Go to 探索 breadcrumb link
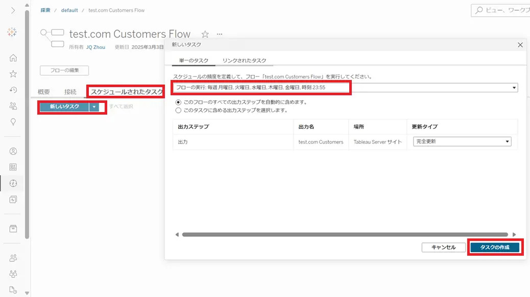 45,11
